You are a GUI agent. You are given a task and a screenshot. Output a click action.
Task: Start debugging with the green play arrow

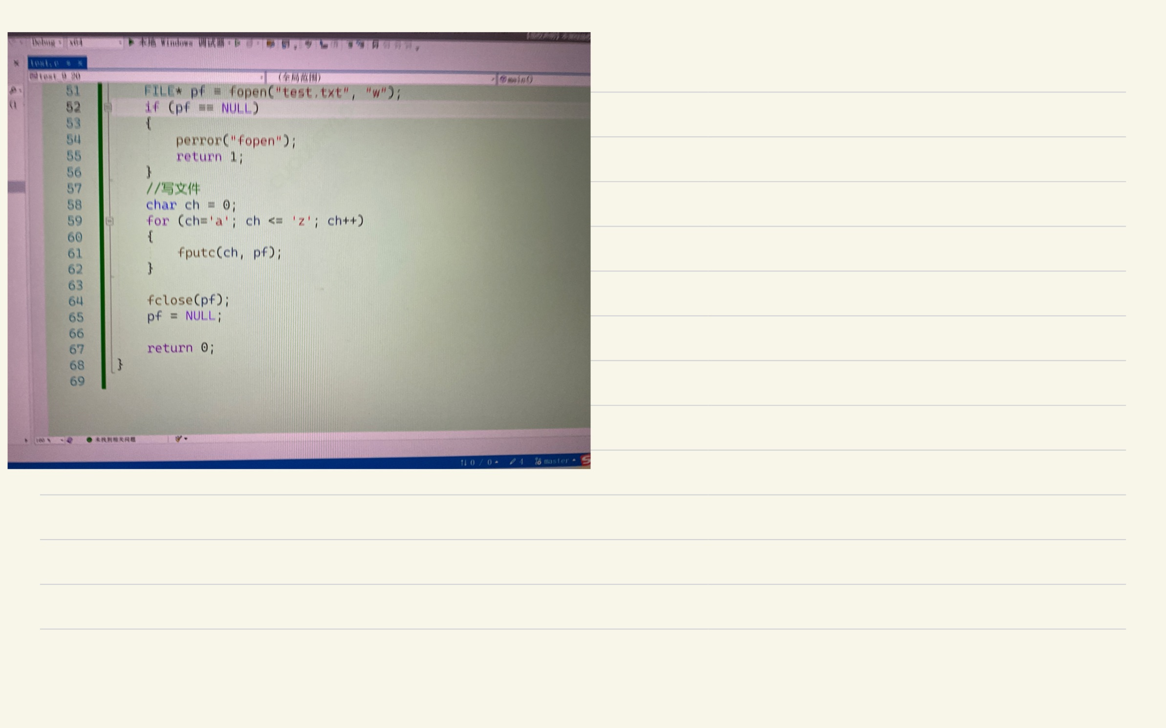(131, 42)
